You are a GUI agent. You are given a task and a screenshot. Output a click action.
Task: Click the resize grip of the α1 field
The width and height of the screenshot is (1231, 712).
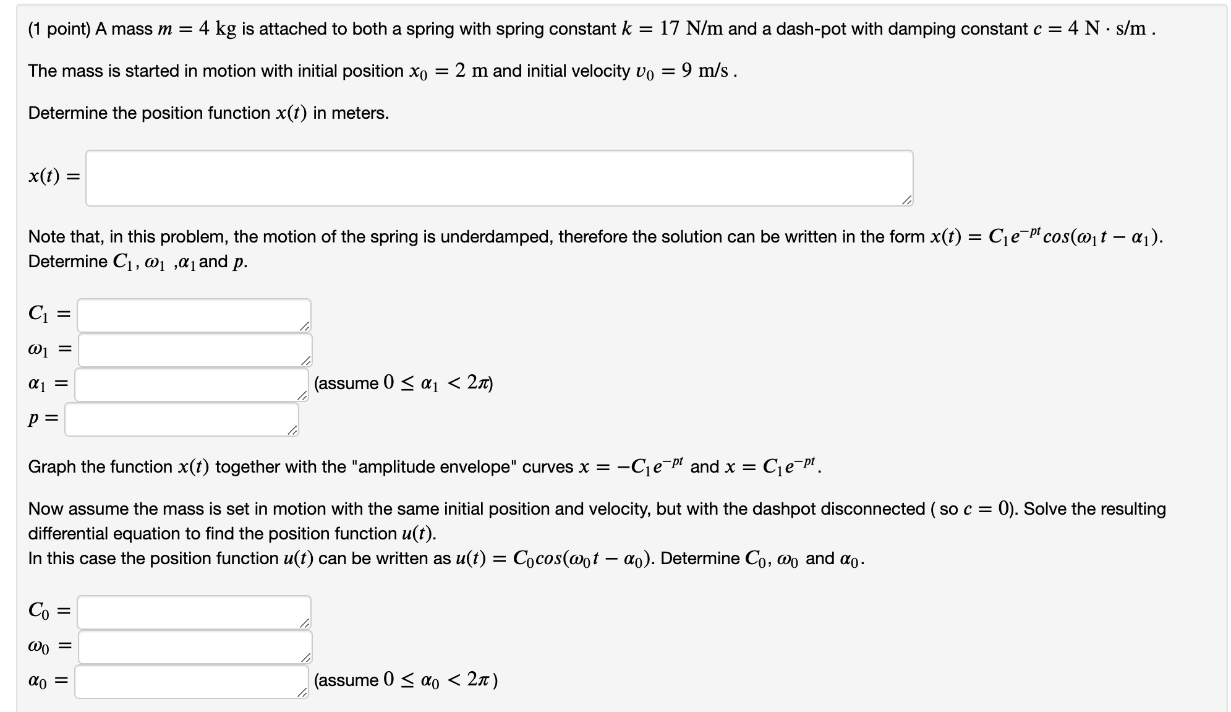[302, 398]
